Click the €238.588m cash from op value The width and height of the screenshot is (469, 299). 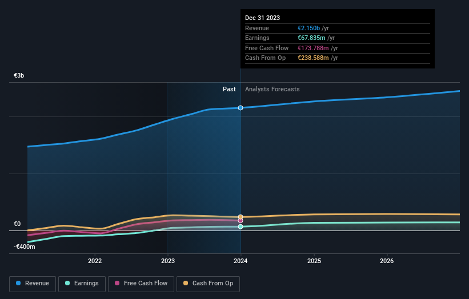click(x=313, y=58)
